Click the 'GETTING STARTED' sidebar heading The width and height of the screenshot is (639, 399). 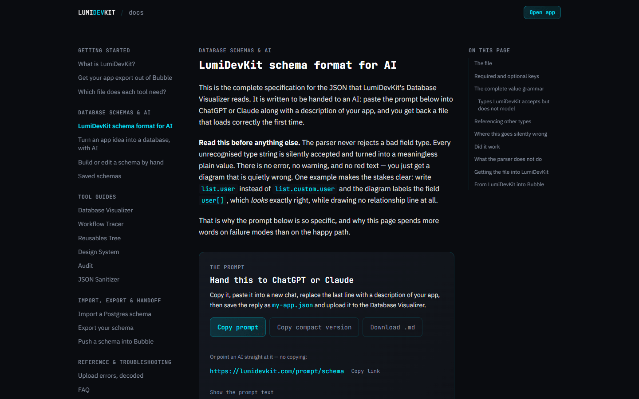point(104,51)
